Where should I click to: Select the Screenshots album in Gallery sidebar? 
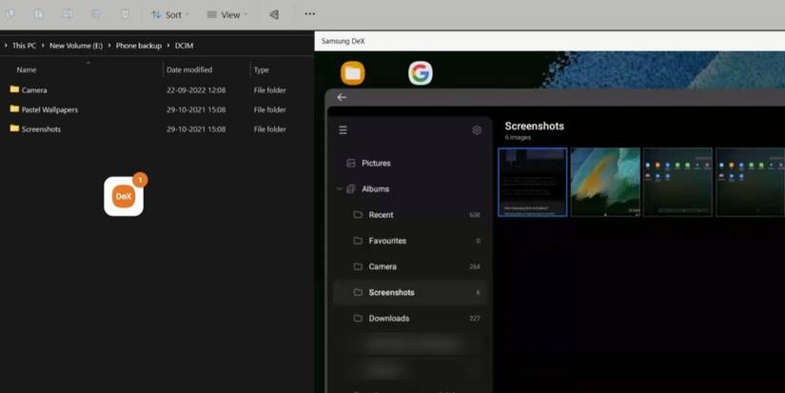tap(410, 292)
